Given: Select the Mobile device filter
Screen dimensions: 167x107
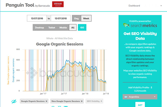Looking at the screenshot, I should point(63,28).
